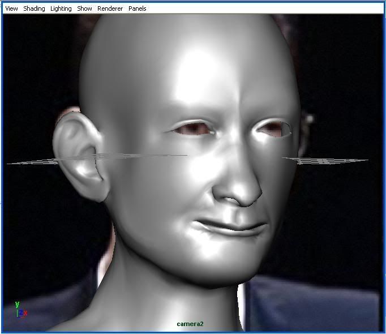The height and width of the screenshot is (334, 386).
Task: Open the View menu
Action: click(x=11, y=8)
